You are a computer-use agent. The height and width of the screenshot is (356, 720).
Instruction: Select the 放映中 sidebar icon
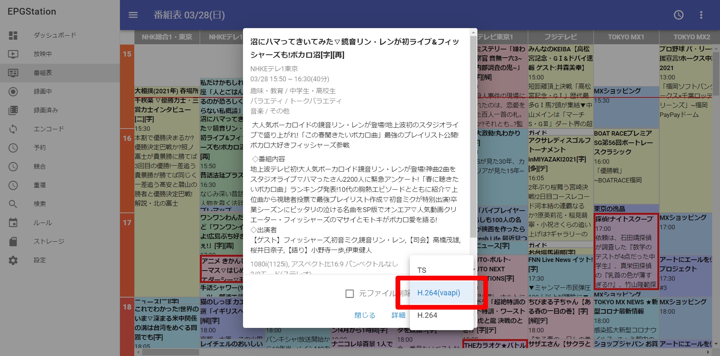13,54
